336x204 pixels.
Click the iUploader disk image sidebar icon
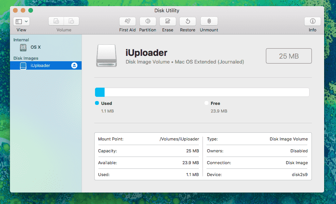coord(23,66)
